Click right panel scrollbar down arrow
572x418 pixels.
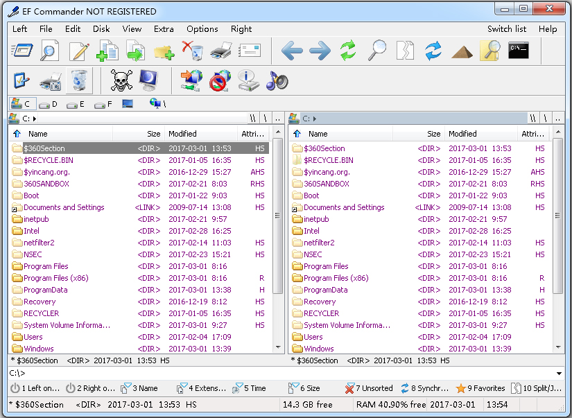point(557,347)
